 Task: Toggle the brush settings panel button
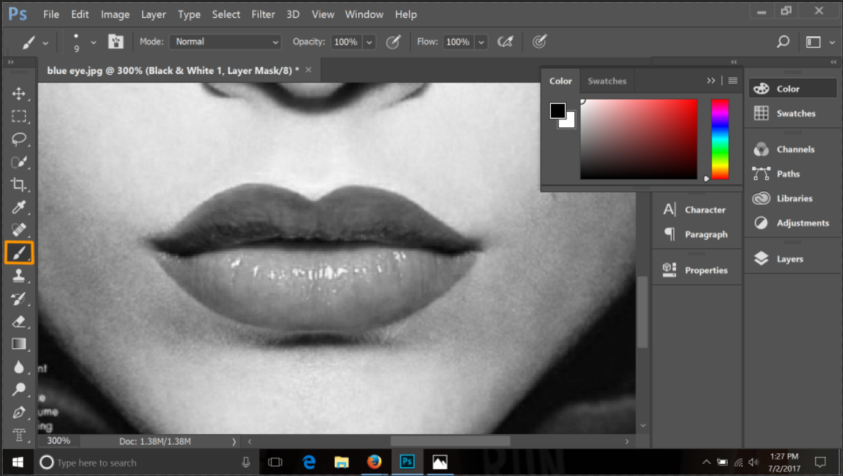[x=116, y=42]
